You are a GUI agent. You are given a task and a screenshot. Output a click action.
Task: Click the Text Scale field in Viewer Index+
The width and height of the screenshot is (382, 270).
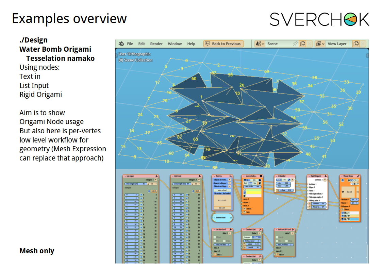coord(252,187)
